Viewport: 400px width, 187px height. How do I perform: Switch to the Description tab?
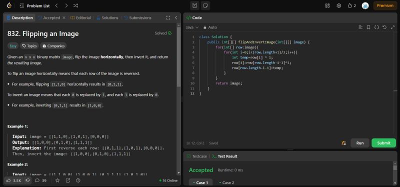coord(20,18)
